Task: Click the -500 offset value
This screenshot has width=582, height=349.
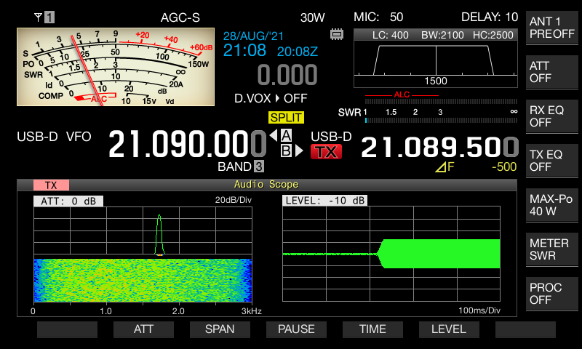Action: pos(504,167)
